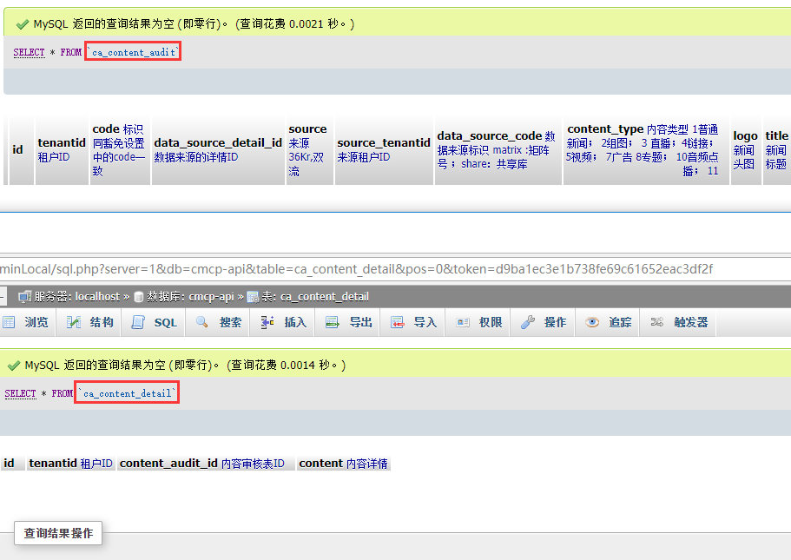Open the 浏览 (Browse) tab

25,322
